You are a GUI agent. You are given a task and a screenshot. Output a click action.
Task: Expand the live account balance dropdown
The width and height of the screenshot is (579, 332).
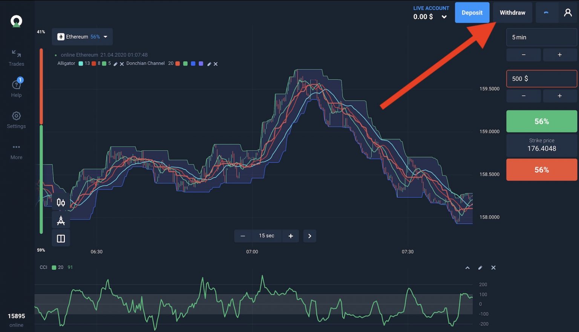pos(444,17)
